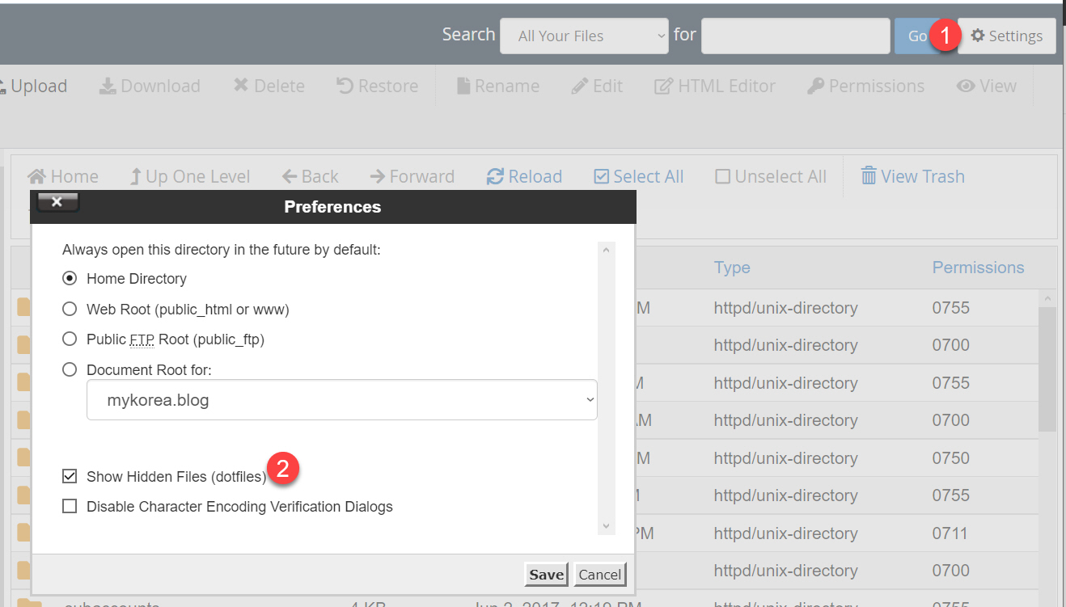Viewport: 1066px width, 607px height.
Task: Click Select All
Action: [x=639, y=176]
